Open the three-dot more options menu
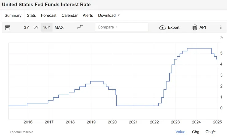Viewport: 227px width, 139px height. click(x=221, y=27)
